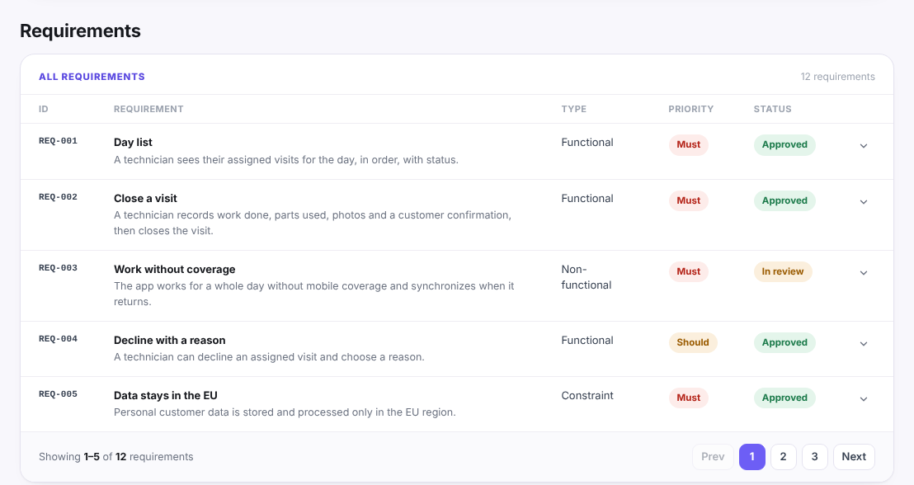Click the "Decline with a reason" title
The image size is (914, 485).
point(170,341)
